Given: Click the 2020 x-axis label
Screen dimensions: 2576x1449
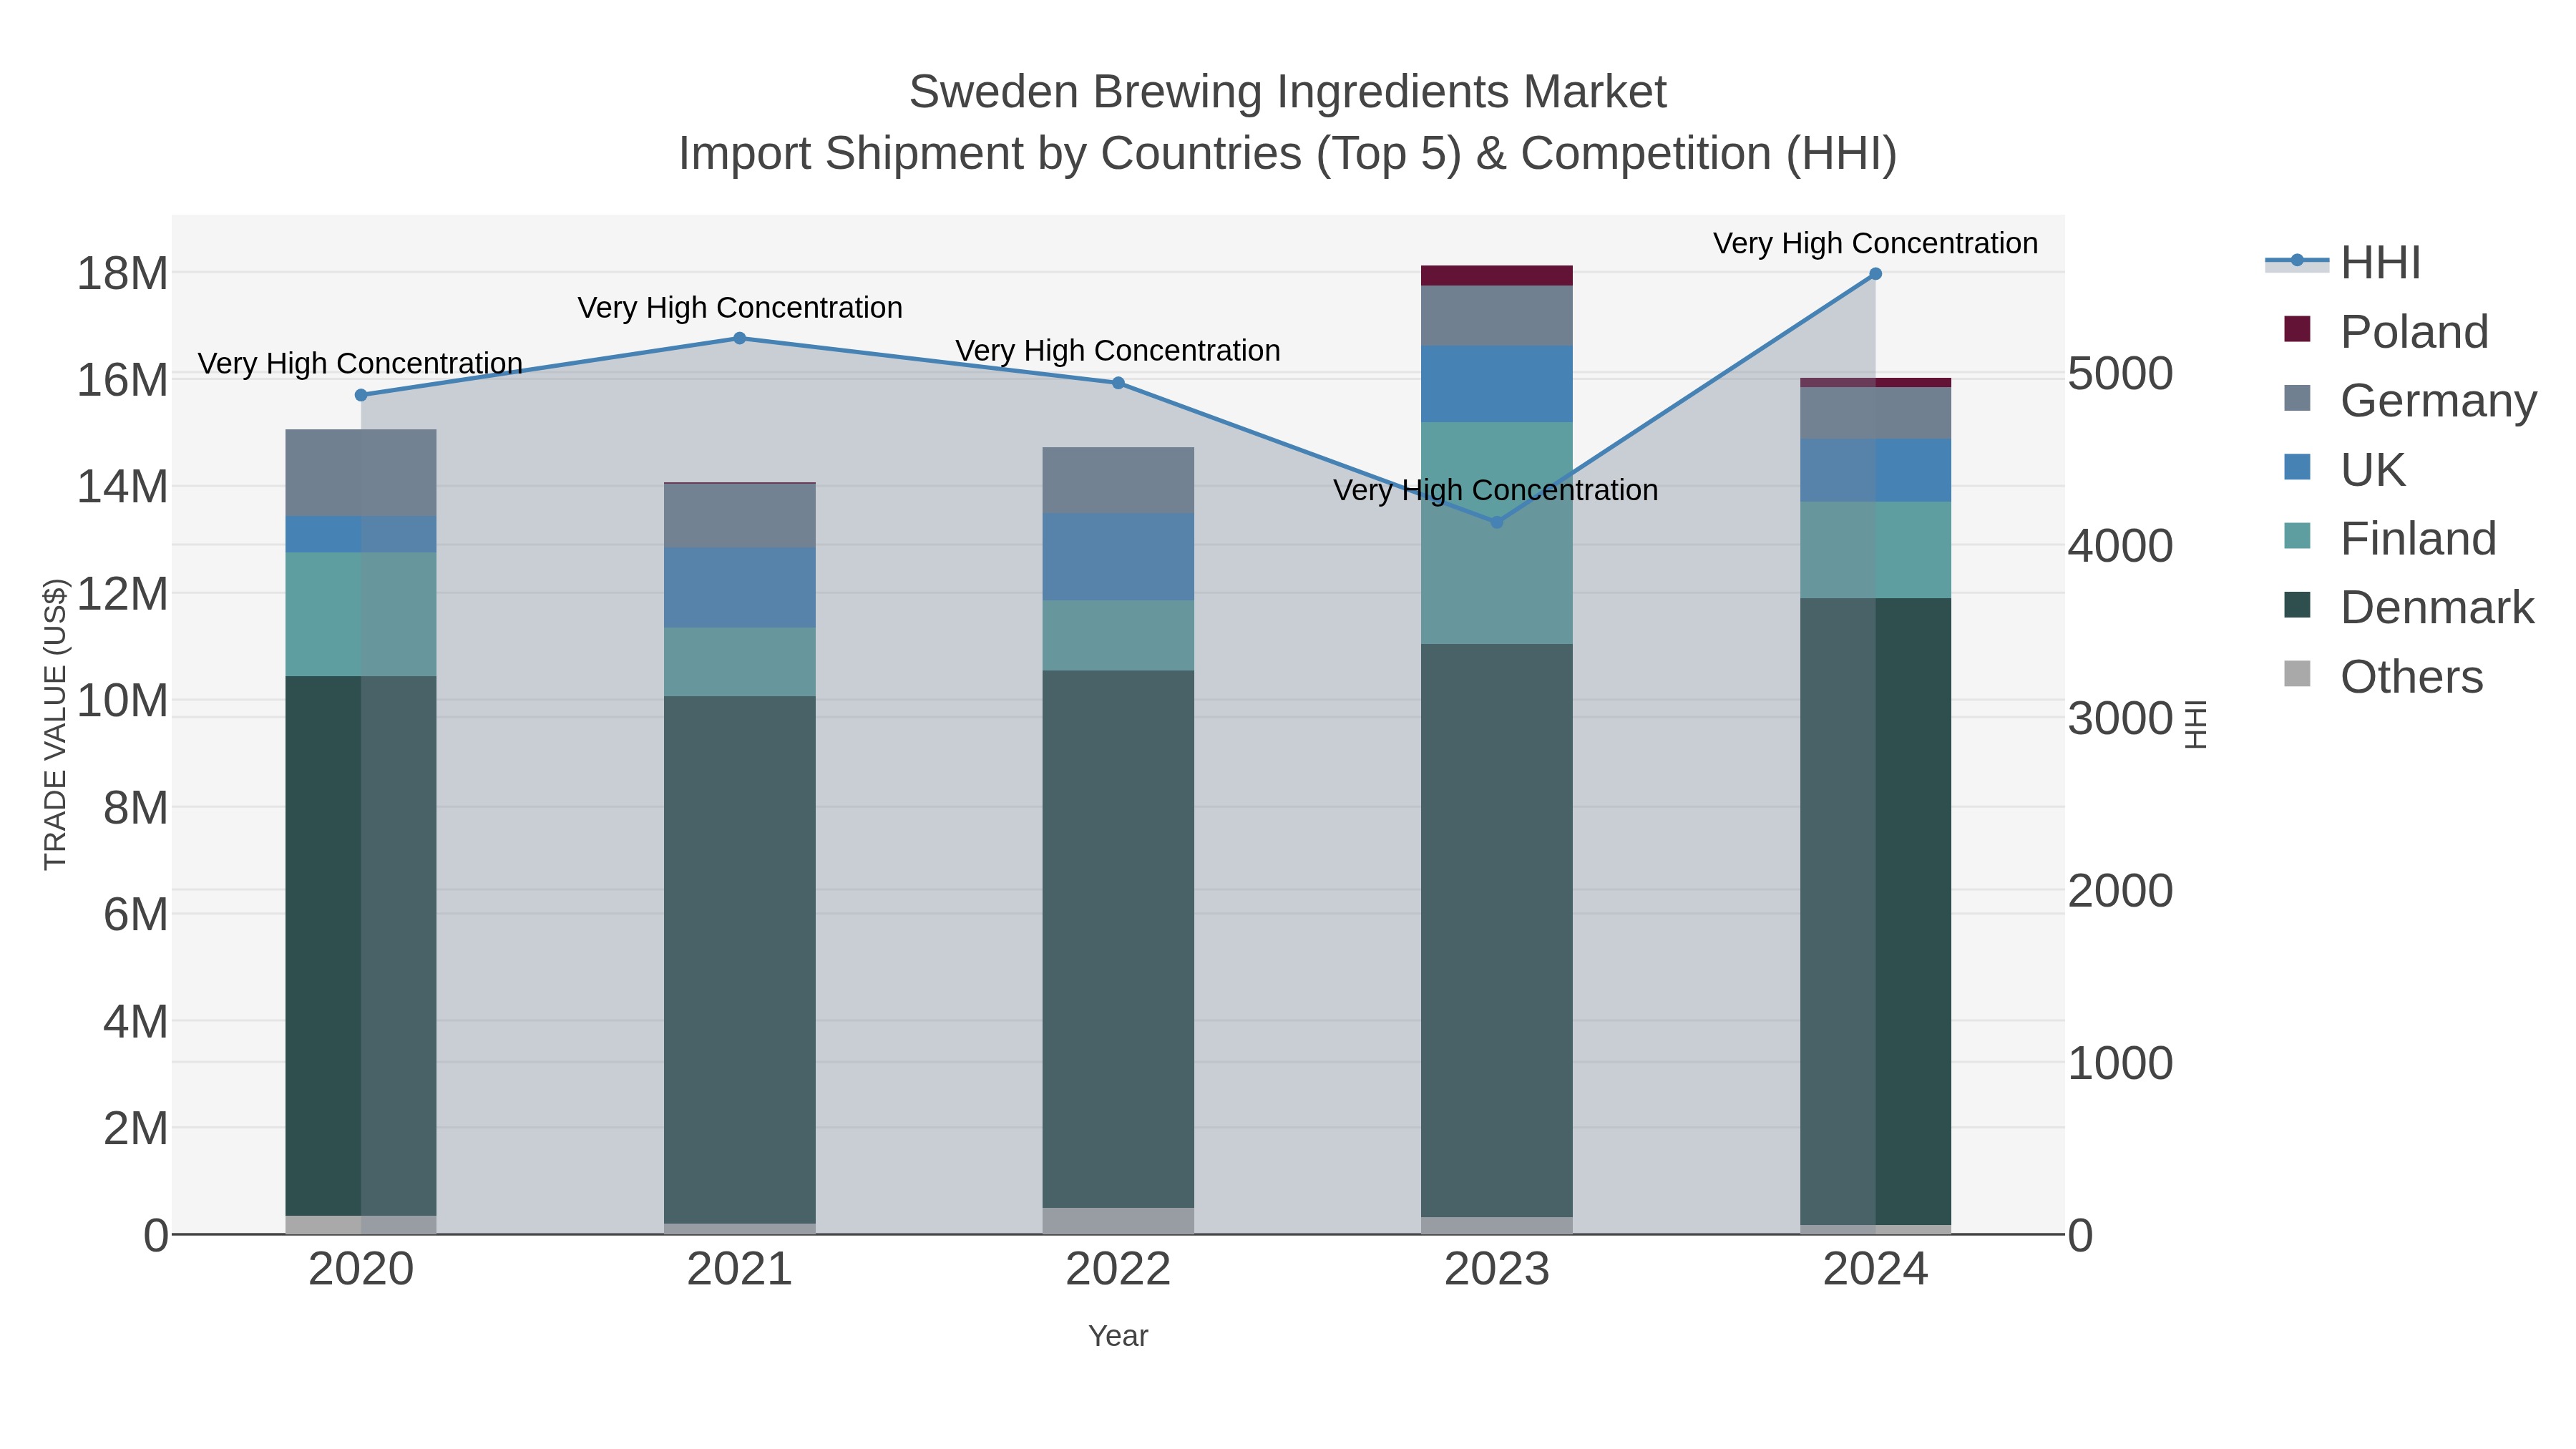Looking at the screenshot, I should tap(361, 1270).
